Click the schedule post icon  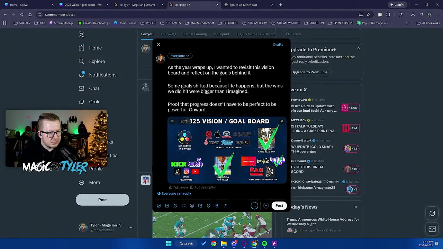[x=200, y=206]
